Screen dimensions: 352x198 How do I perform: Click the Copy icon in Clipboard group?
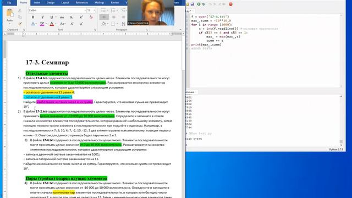click(20, 17)
